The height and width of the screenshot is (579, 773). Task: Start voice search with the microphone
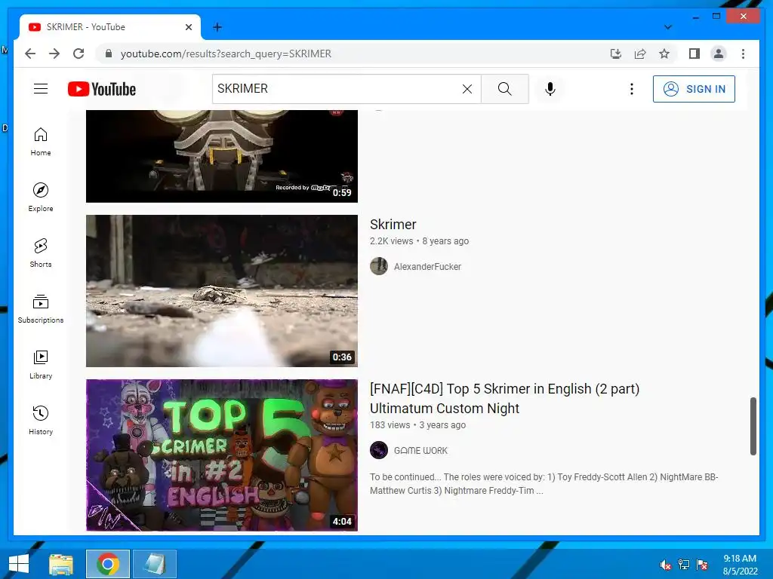coord(550,89)
